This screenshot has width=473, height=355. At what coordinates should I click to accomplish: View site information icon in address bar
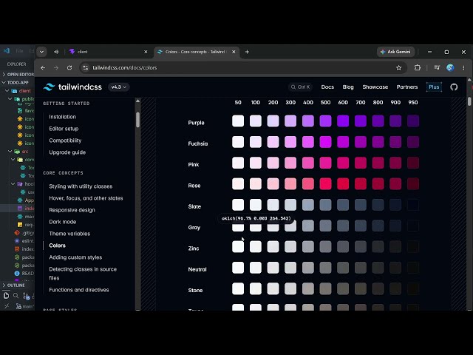click(86, 68)
